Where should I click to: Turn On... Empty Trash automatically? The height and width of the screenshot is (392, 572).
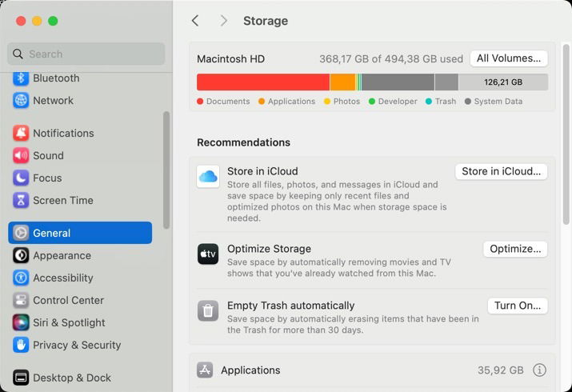point(518,306)
